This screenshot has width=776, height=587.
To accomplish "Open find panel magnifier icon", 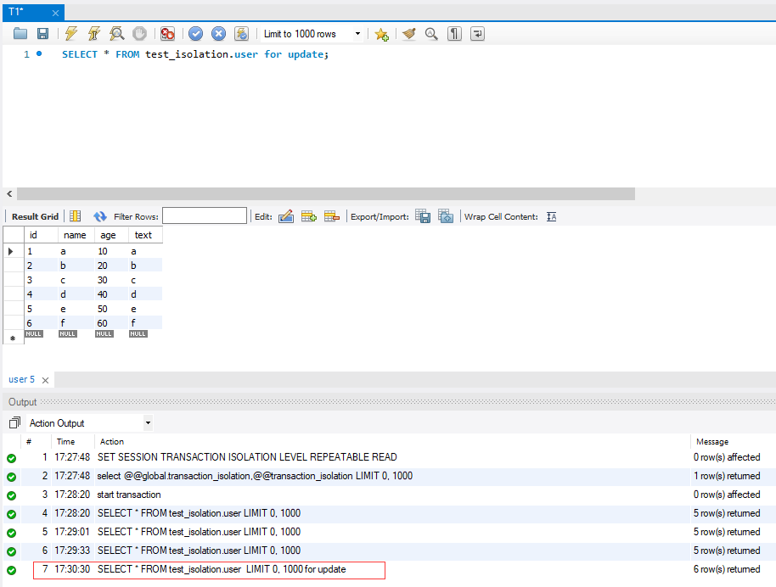I will (431, 34).
